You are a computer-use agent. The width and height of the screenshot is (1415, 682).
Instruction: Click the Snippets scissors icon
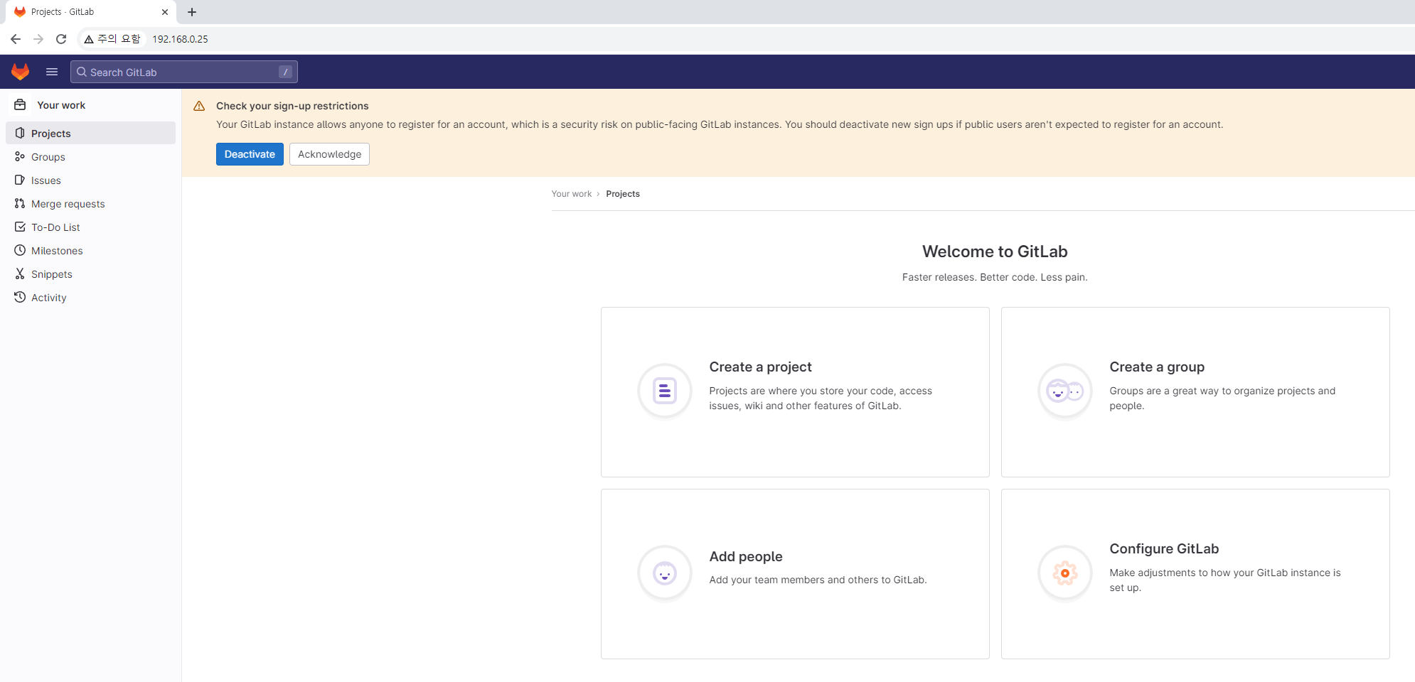(20, 274)
